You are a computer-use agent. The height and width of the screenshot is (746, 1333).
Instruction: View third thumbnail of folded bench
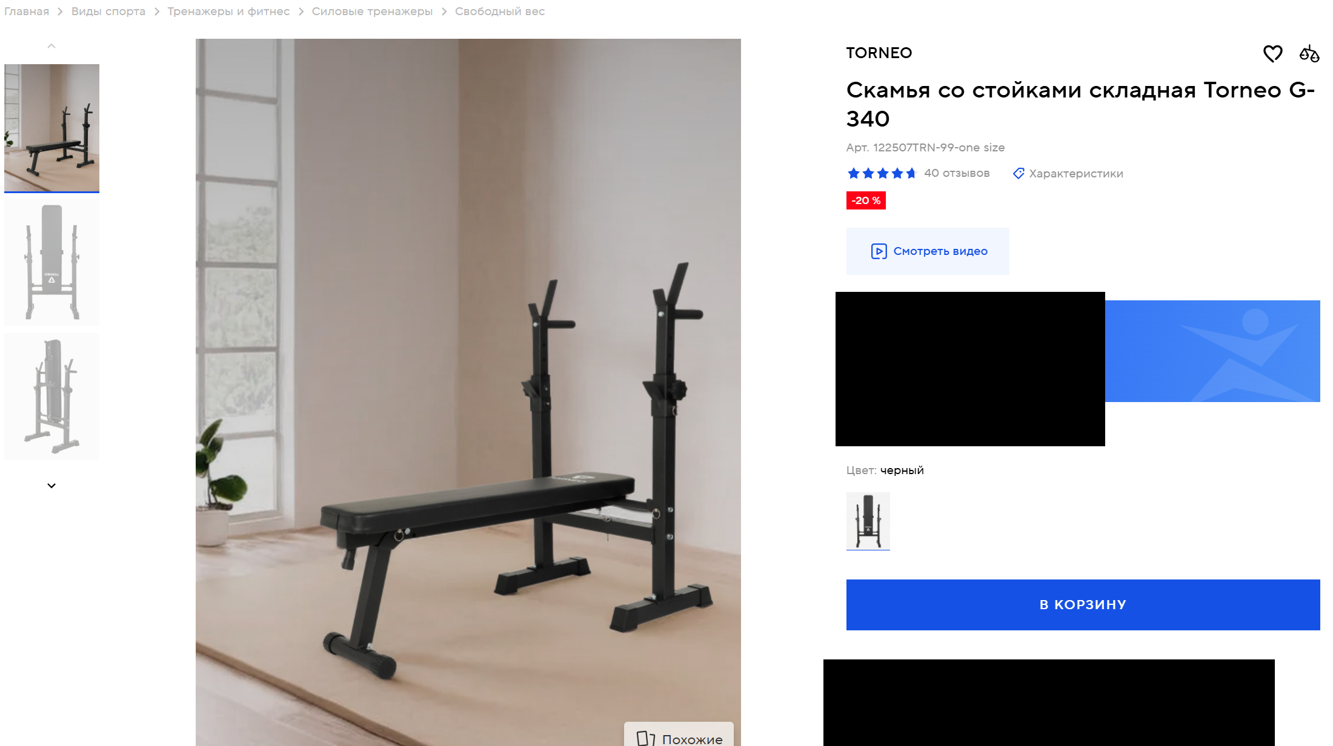click(52, 397)
